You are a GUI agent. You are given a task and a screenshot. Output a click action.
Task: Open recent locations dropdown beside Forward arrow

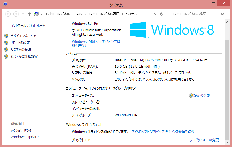(x=23, y=14)
